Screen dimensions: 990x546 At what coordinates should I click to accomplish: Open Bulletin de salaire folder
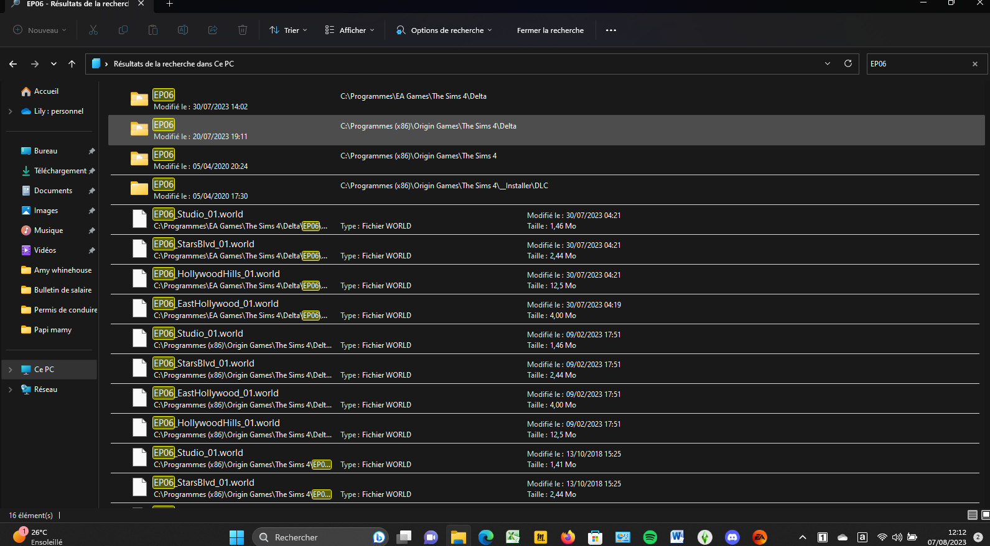click(62, 290)
